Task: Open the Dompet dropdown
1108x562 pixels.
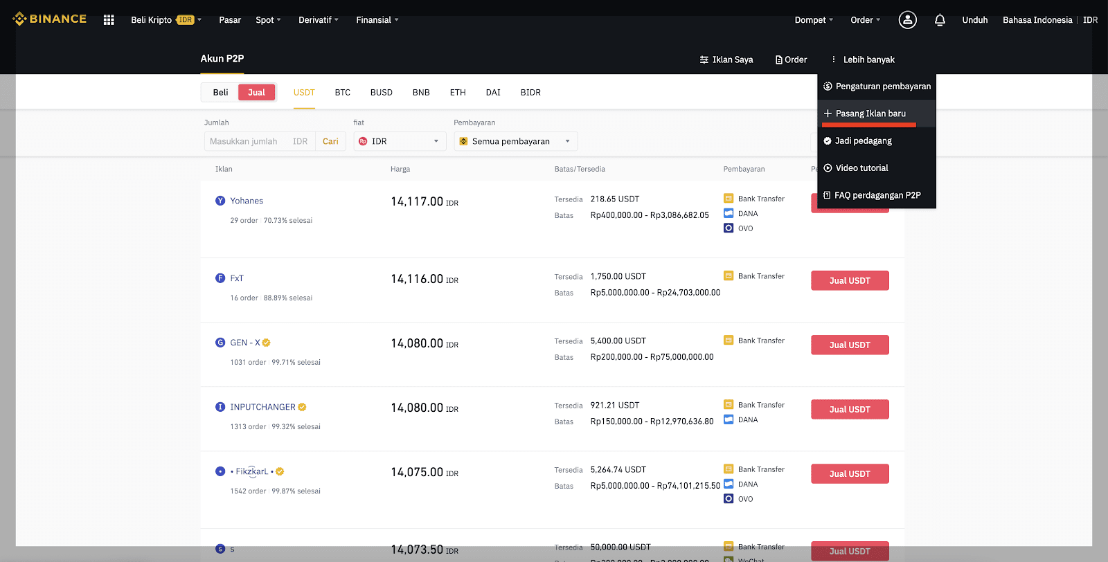Action: tap(814, 20)
